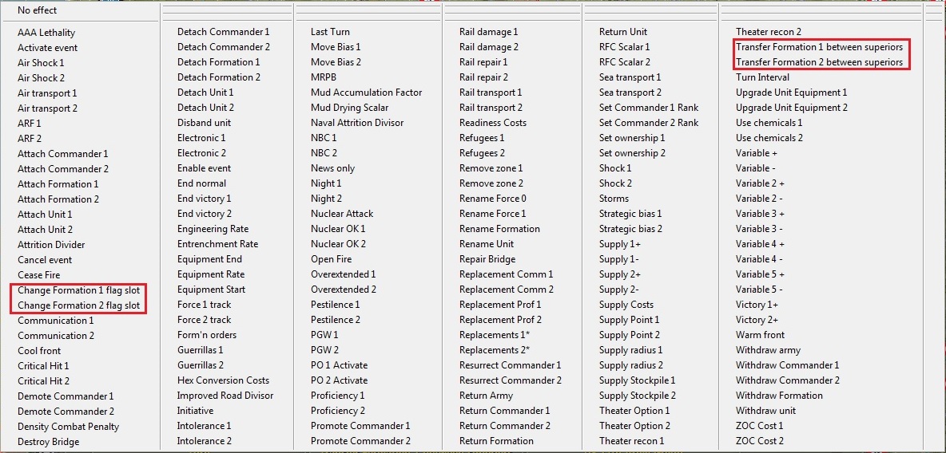Choose 'Detach Commander 1' entry

coord(223,31)
